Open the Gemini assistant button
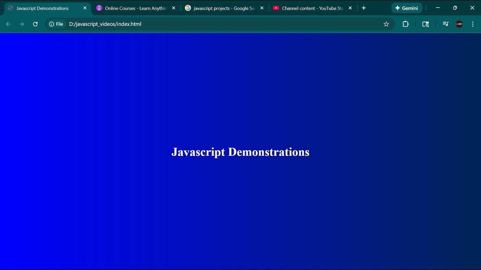 click(x=407, y=8)
